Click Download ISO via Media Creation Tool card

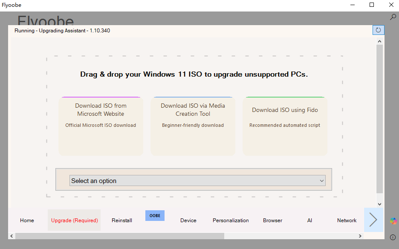193,126
